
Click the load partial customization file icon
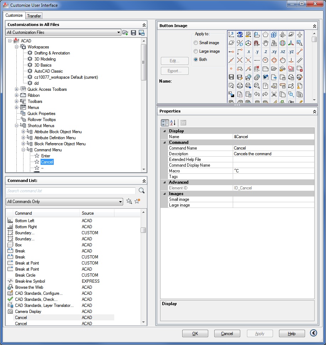pyautogui.click(x=125, y=33)
